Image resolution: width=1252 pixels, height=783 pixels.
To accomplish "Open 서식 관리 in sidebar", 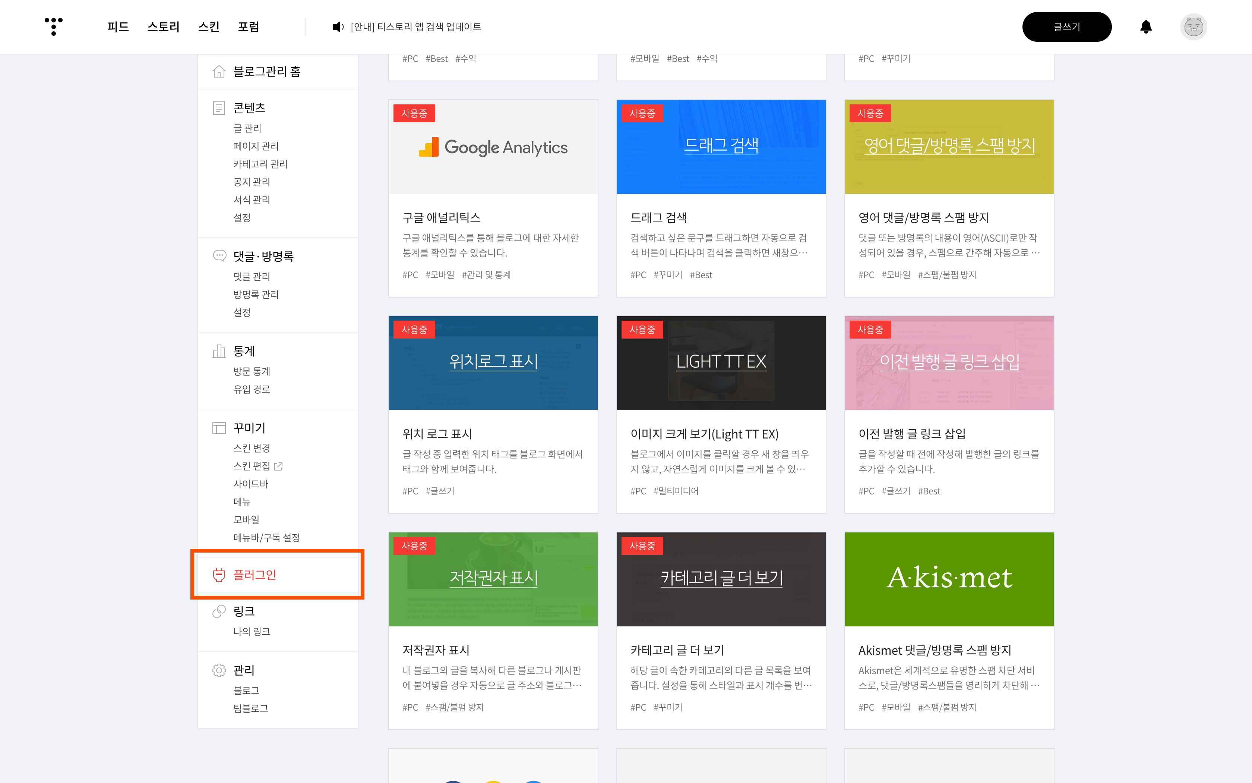I will (x=252, y=199).
